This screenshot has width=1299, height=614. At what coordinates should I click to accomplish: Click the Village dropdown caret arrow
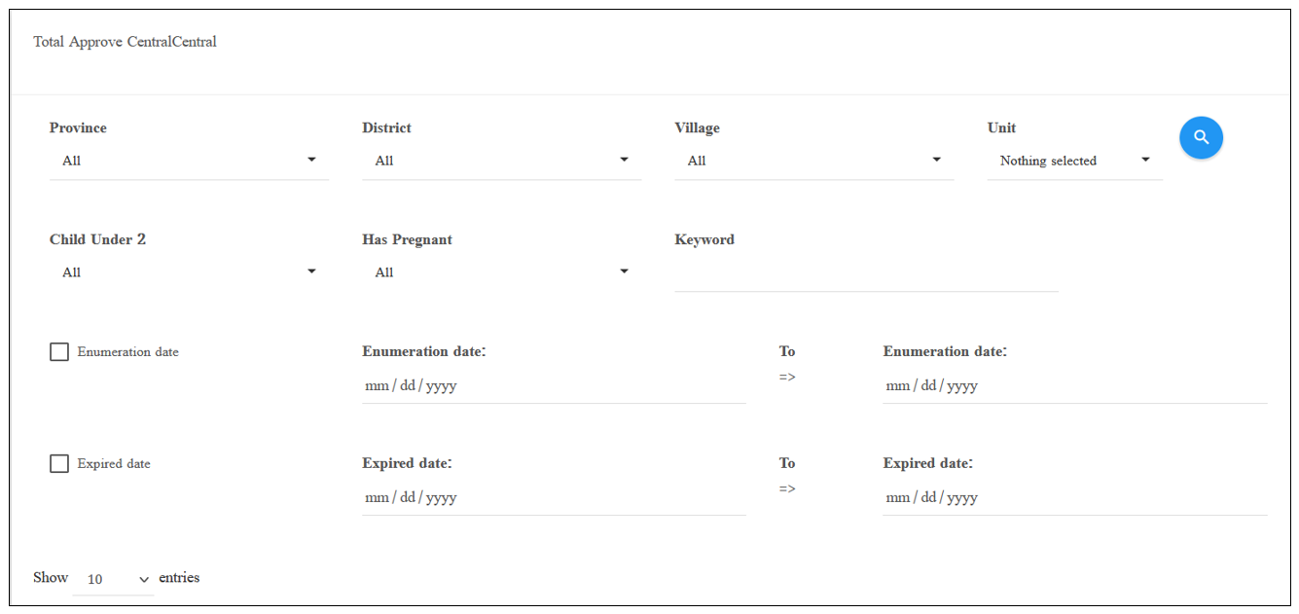[936, 160]
